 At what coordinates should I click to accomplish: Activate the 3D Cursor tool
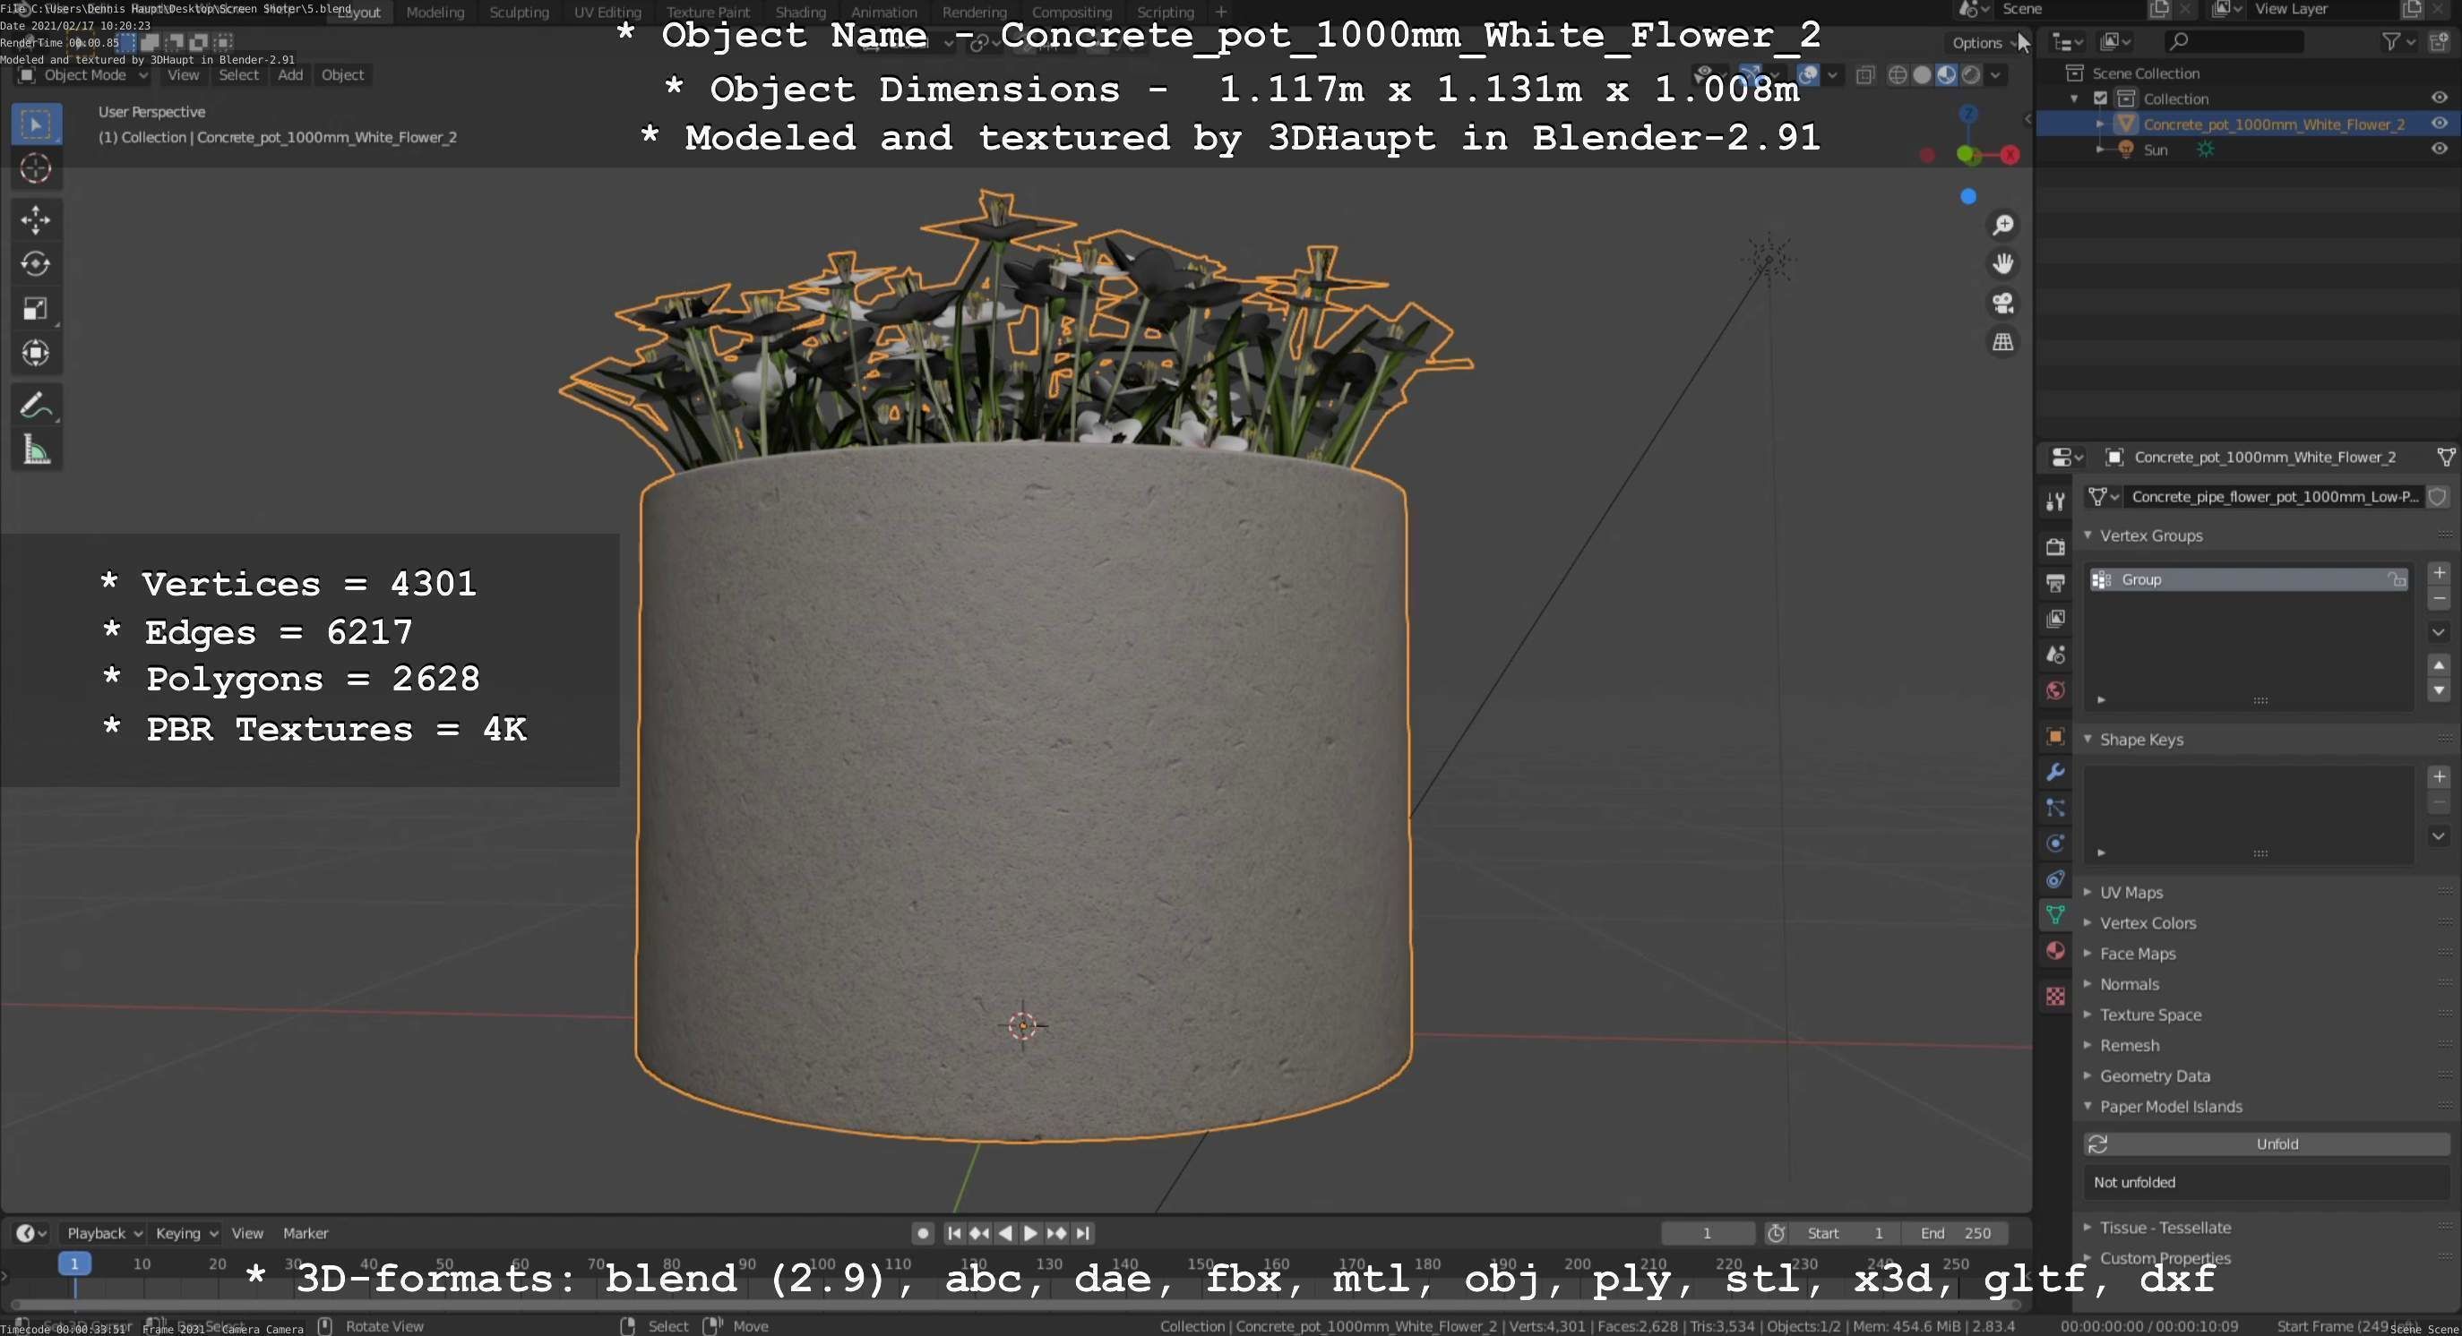pyautogui.click(x=37, y=169)
